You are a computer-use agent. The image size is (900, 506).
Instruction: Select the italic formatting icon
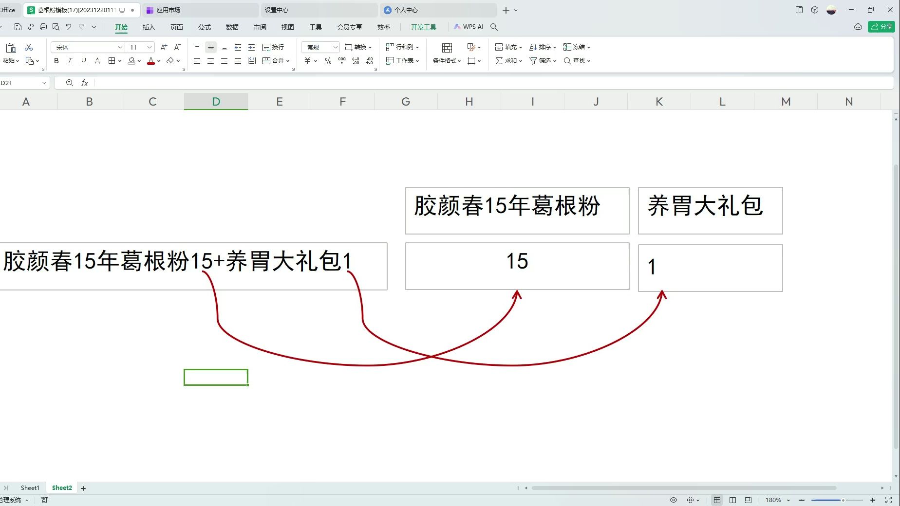click(x=70, y=61)
